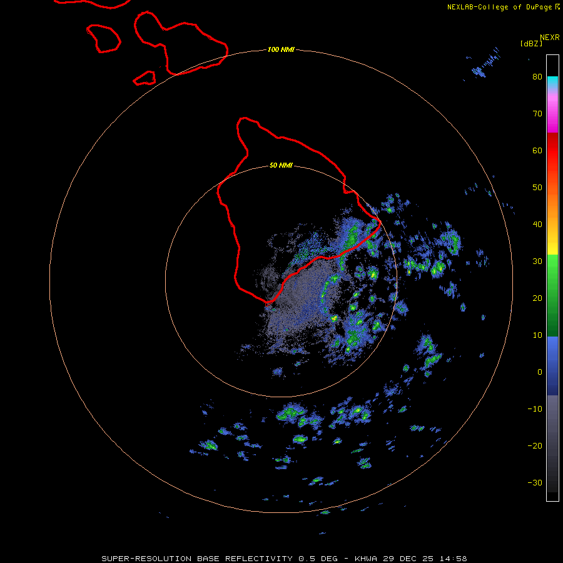Image resolution: width=563 pixels, height=563 pixels.
Task: Click the 80 dBZ value on the scale
Action: 537,77
